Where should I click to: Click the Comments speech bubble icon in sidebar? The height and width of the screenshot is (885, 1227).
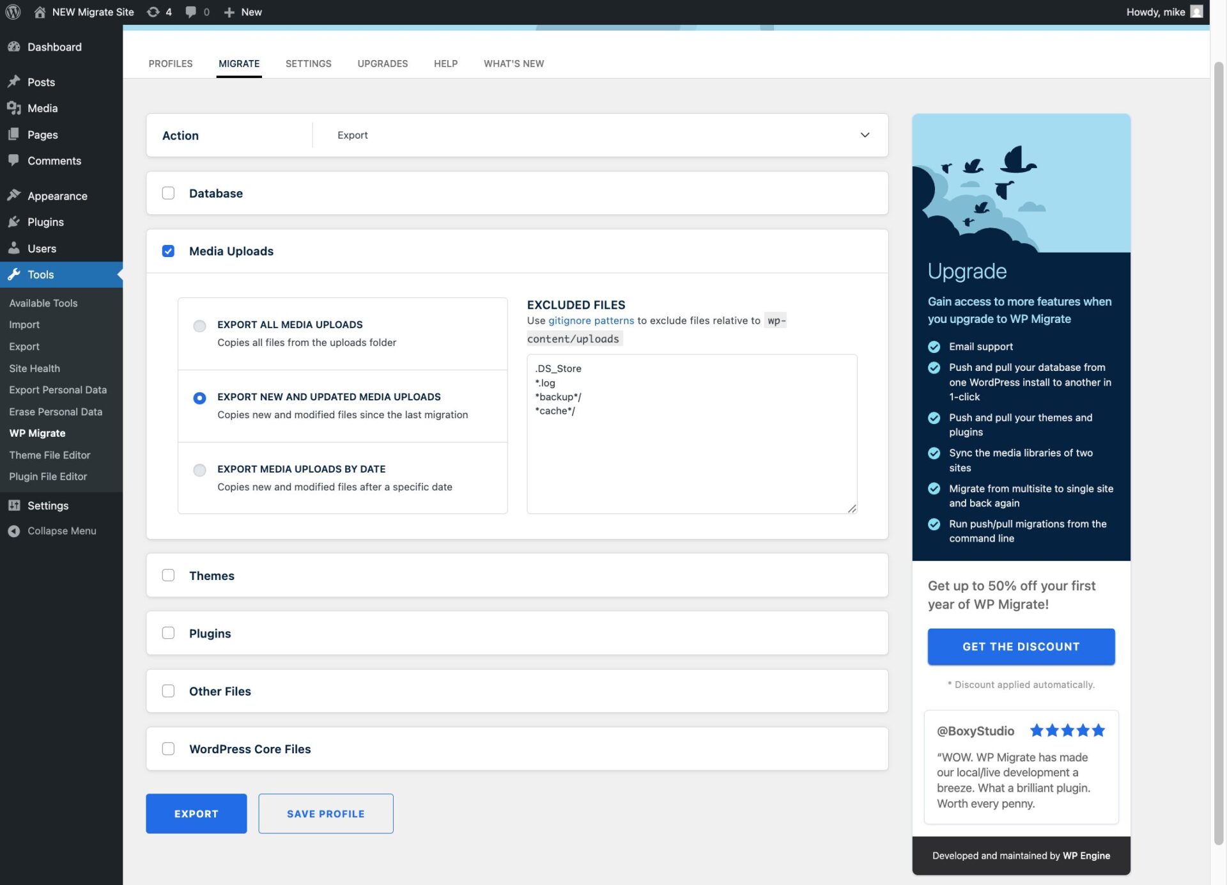[14, 161]
